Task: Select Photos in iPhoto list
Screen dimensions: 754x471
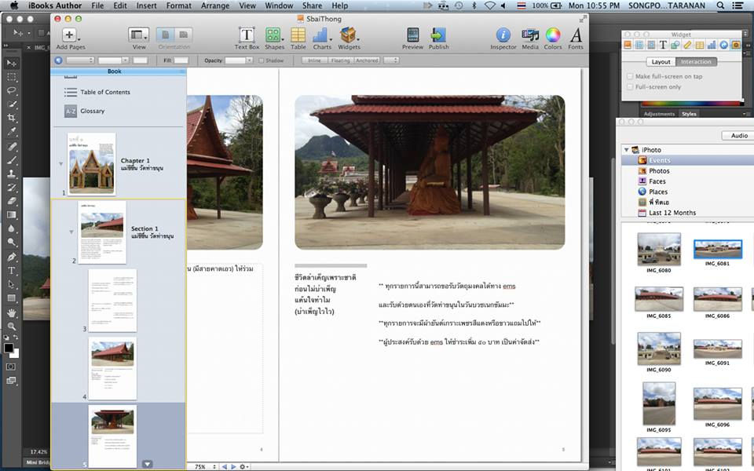Action: coord(659,171)
